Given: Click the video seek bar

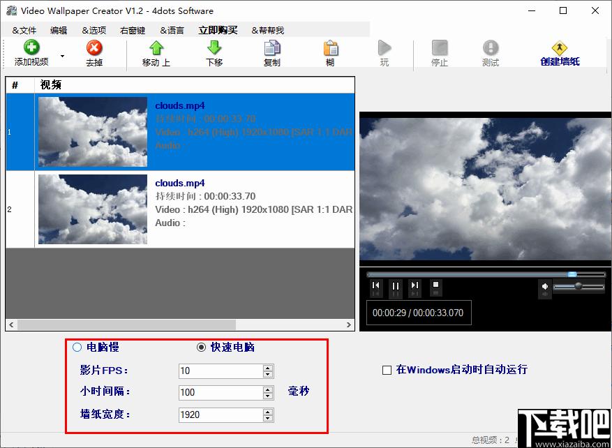Looking at the screenshot, I should pos(486,275).
